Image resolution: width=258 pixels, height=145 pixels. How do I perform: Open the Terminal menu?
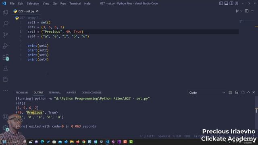75,4
